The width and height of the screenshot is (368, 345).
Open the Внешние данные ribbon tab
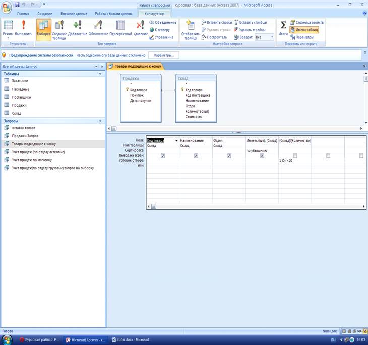tap(73, 14)
